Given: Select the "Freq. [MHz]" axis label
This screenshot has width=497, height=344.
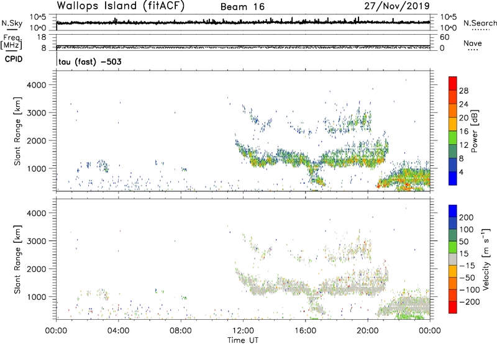Looking at the screenshot, I should pos(12,42).
